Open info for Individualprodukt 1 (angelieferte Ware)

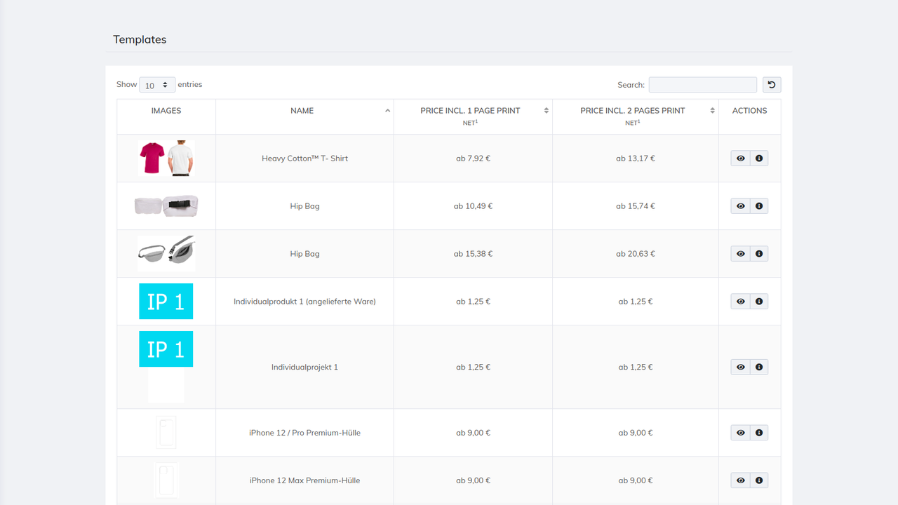(x=759, y=302)
